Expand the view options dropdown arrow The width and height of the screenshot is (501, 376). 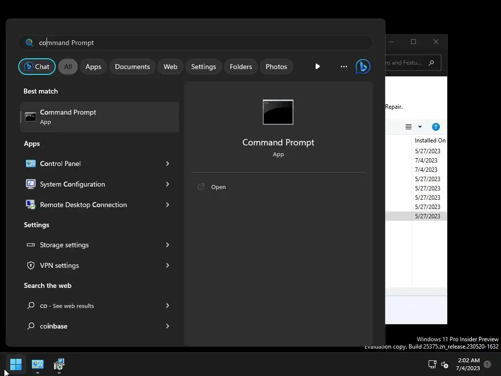point(420,127)
